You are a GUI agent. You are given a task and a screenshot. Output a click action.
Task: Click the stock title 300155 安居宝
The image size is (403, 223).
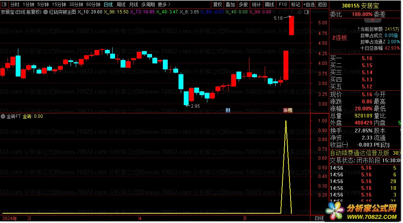(x=360, y=5)
